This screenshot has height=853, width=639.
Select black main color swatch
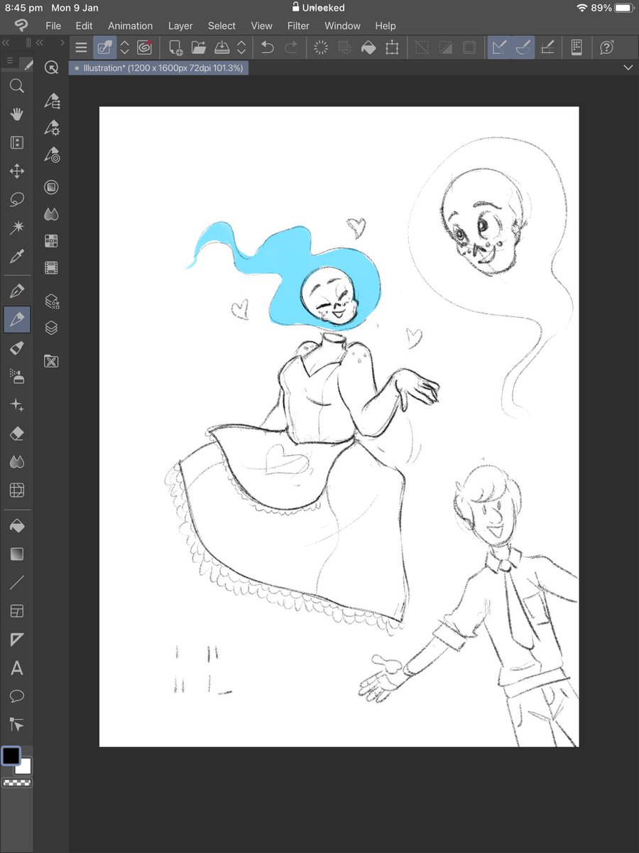11,756
